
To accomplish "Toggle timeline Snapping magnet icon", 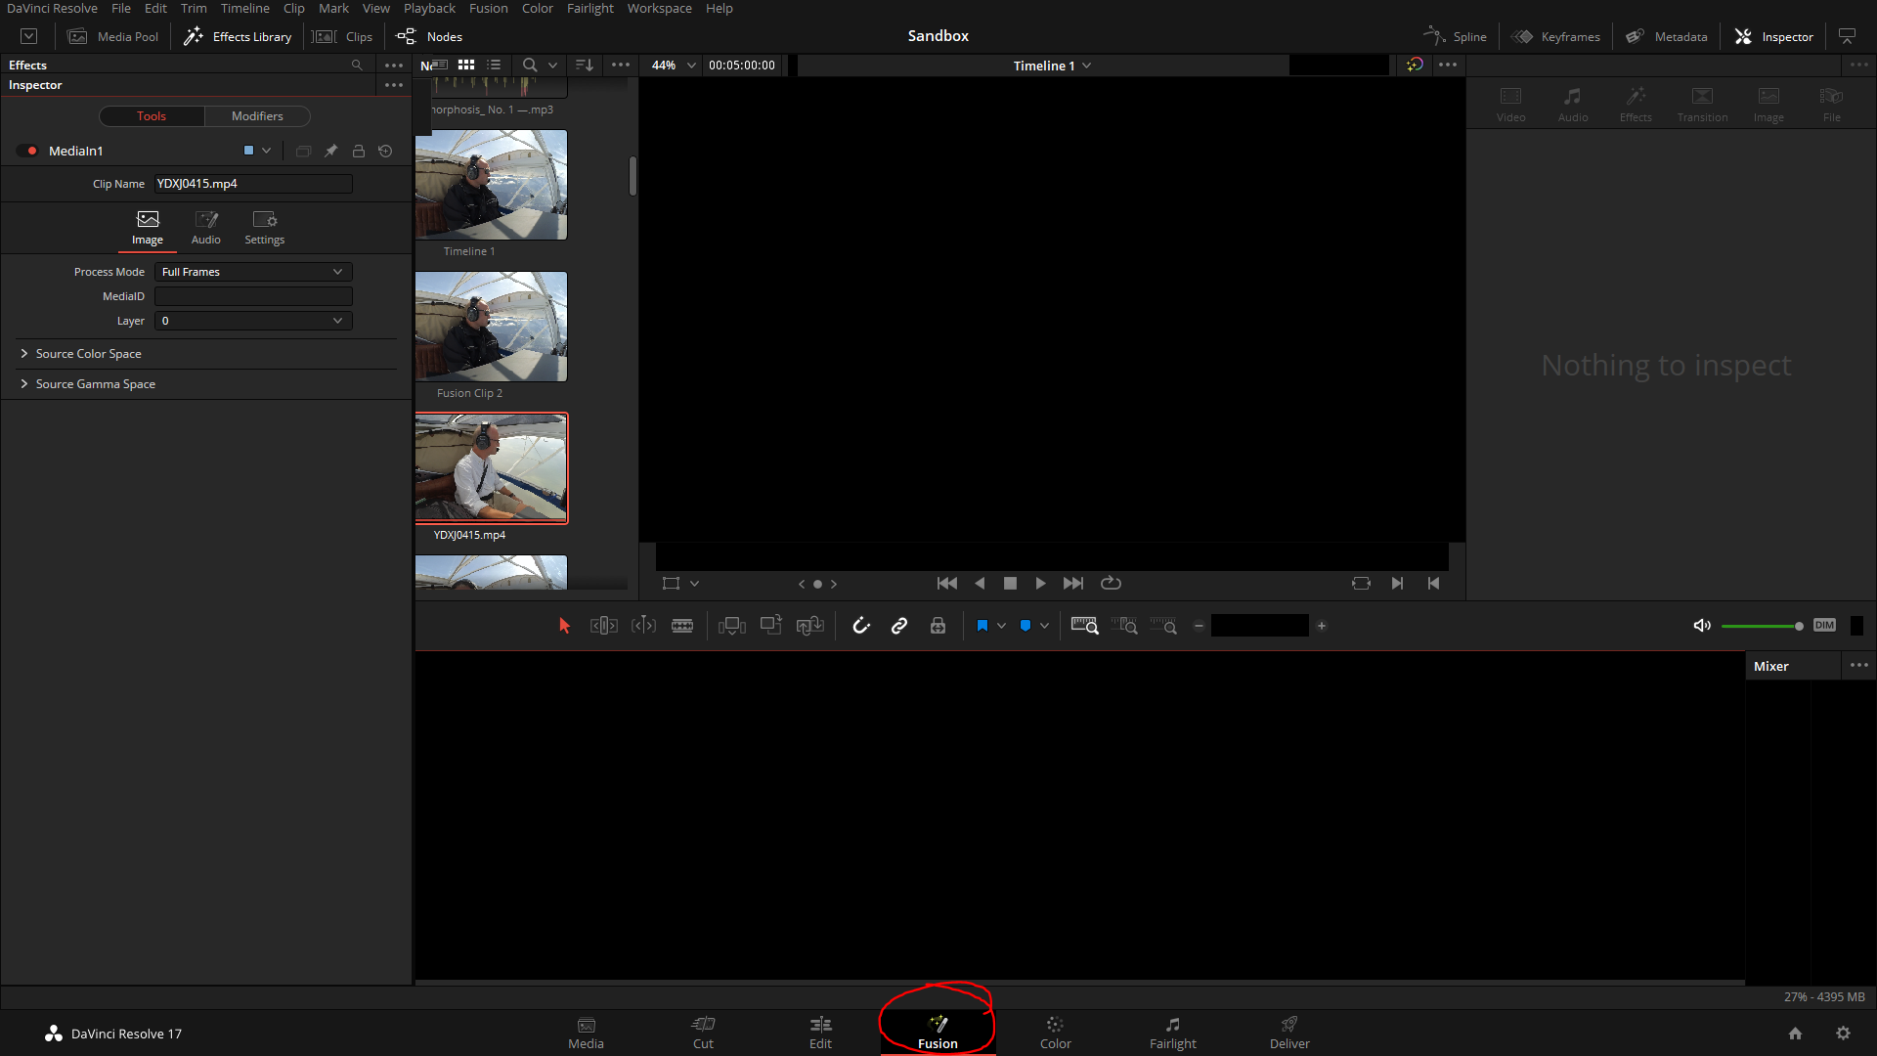I will 861,626.
